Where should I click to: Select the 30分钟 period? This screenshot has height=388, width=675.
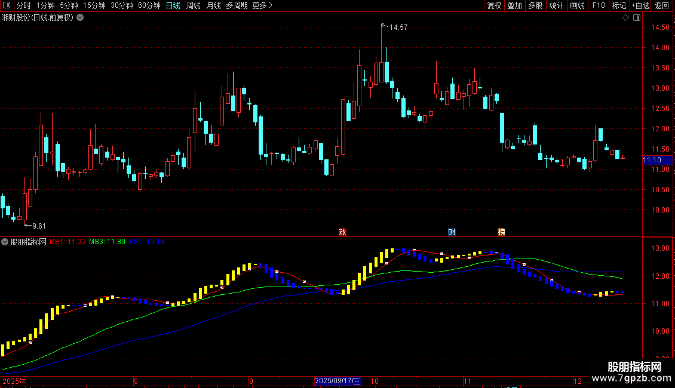122,5
